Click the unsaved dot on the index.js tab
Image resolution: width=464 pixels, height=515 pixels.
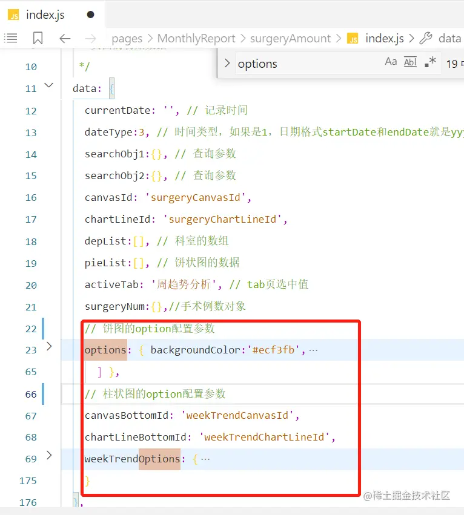90,15
